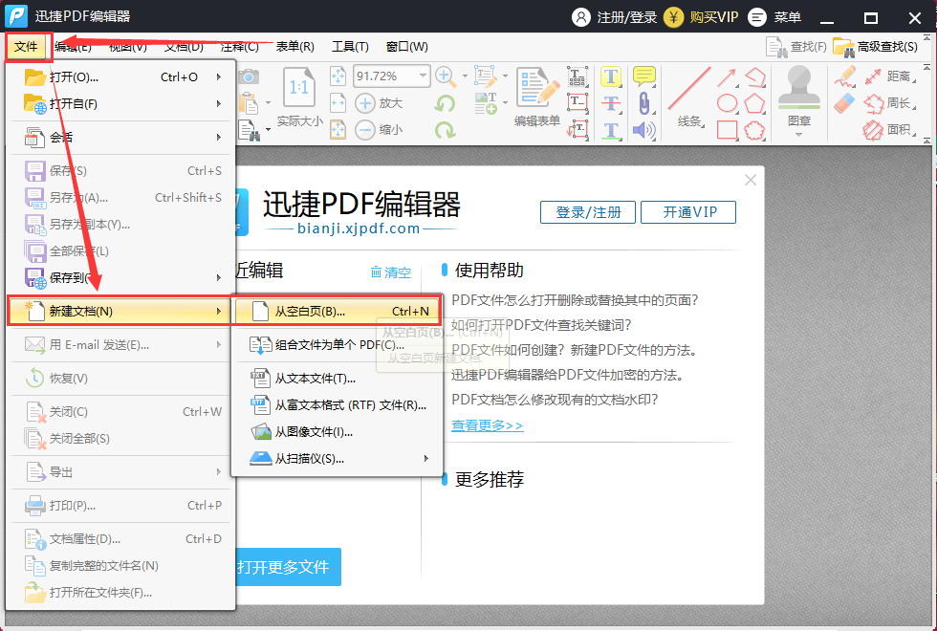
Task: Expand the 打开自(F) submenu
Action: pyautogui.click(x=120, y=103)
